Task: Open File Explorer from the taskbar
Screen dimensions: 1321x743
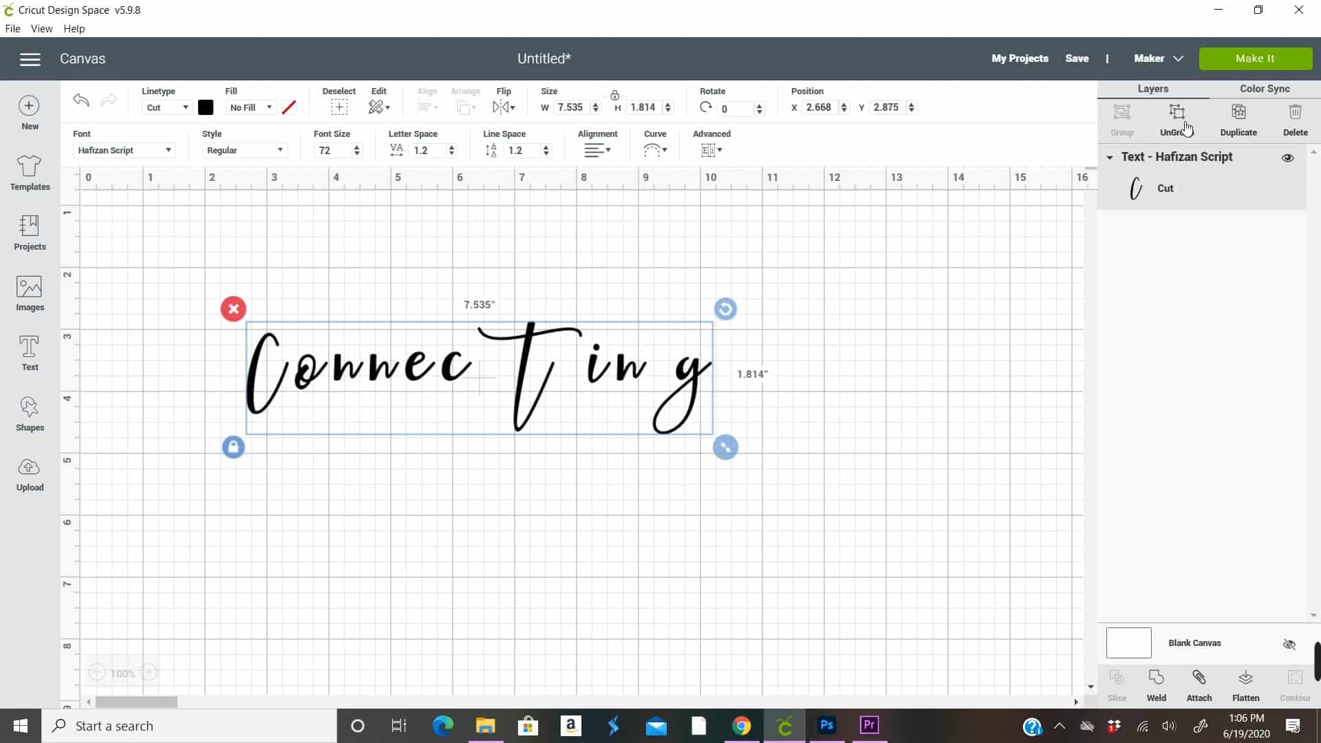Action: point(485,725)
